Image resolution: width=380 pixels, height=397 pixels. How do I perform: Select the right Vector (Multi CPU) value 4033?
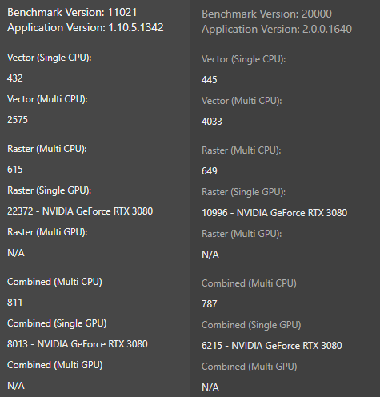212,122
